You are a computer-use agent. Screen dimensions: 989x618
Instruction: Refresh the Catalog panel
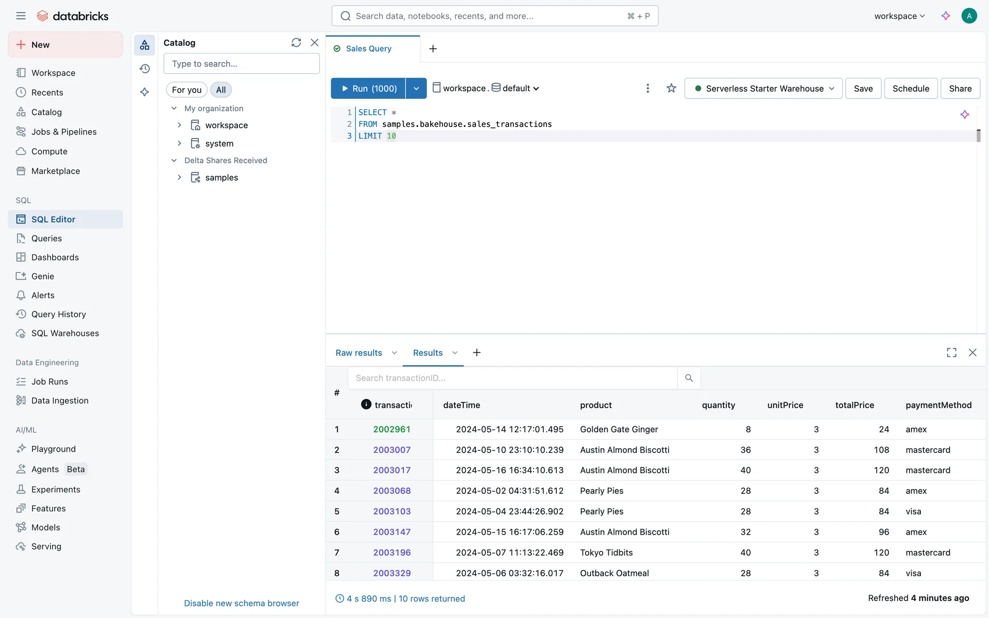click(296, 43)
